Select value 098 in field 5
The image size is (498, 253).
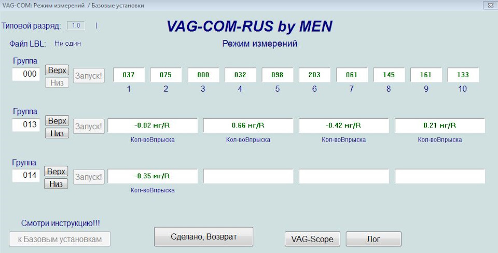click(277, 75)
